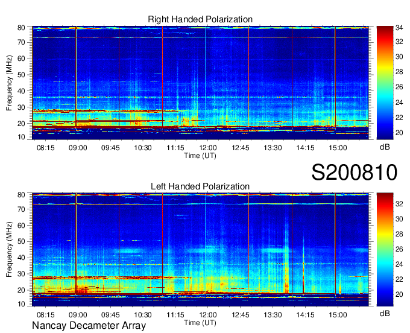Click 10 frequency tick on Right Handed plot

(x=21, y=137)
